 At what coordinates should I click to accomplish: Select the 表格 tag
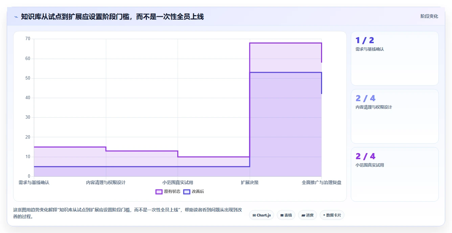(286, 215)
